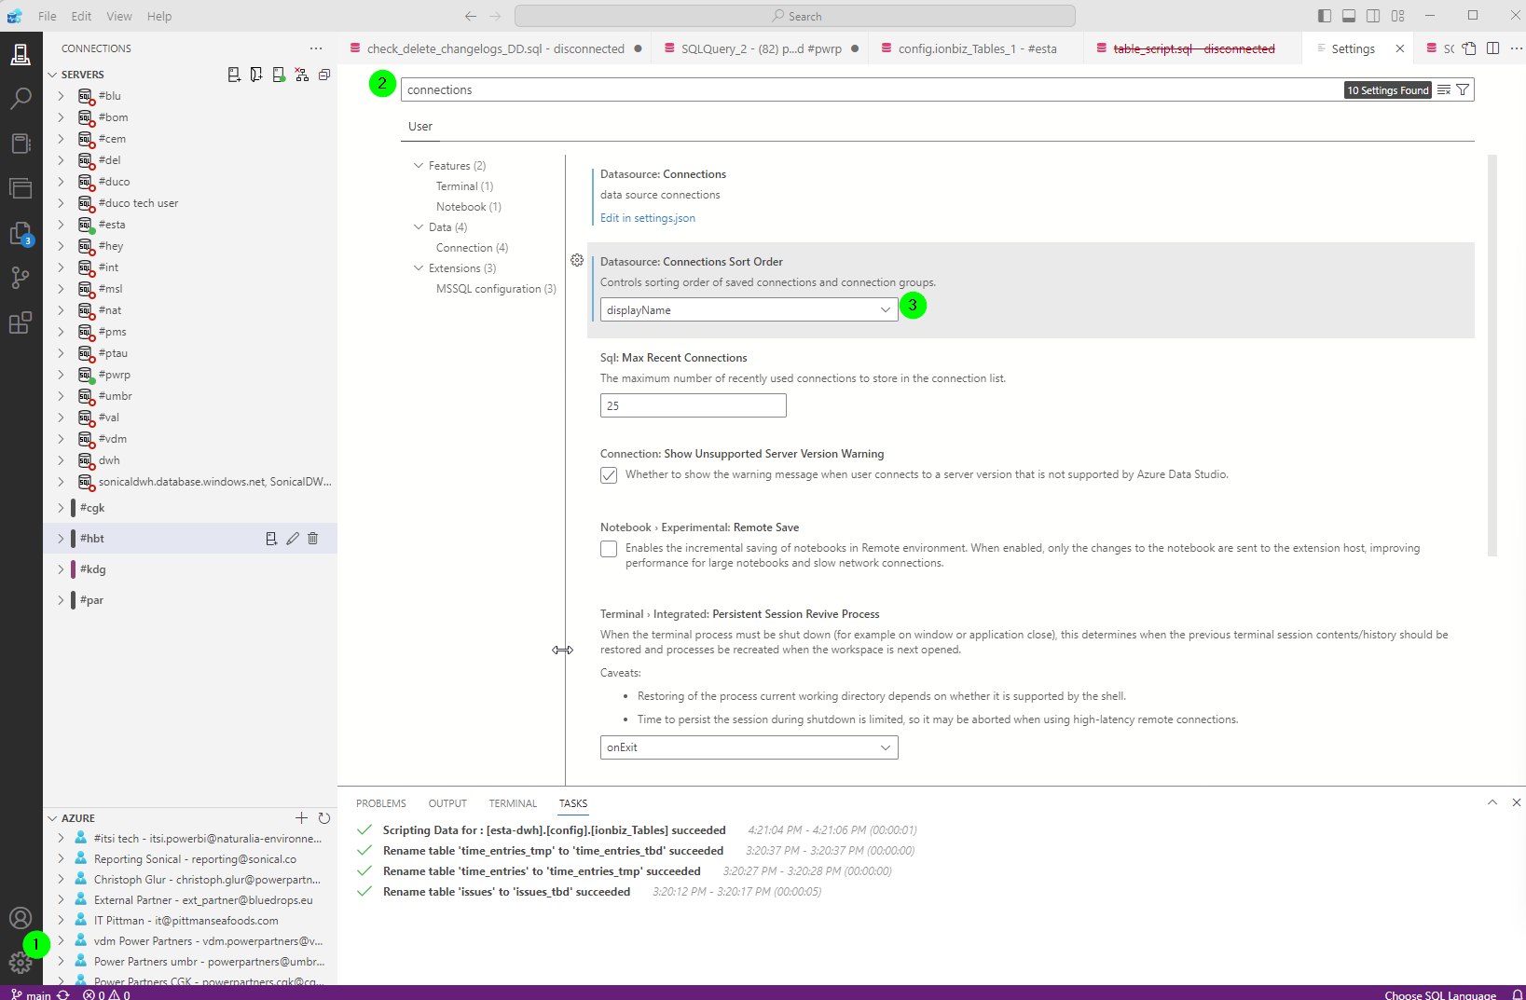Collapse the Extensions settings category
1526x1000 pixels.
pyautogui.click(x=419, y=267)
